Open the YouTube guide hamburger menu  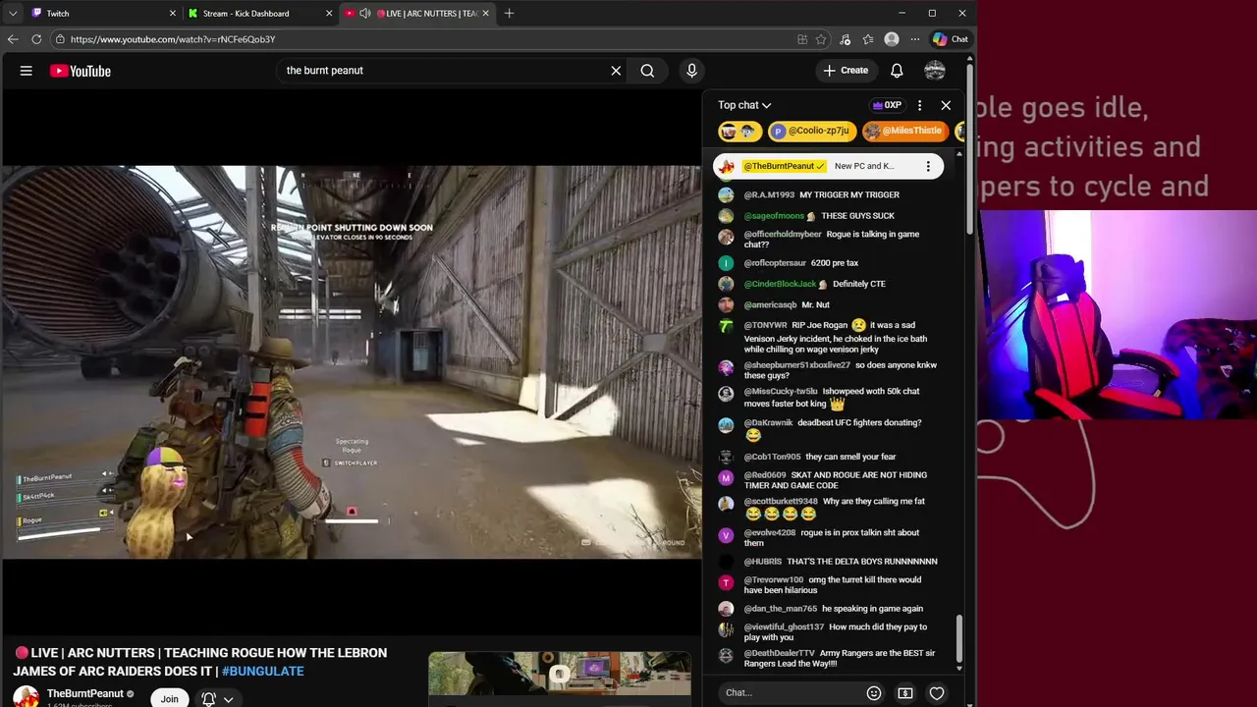pyautogui.click(x=27, y=71)
